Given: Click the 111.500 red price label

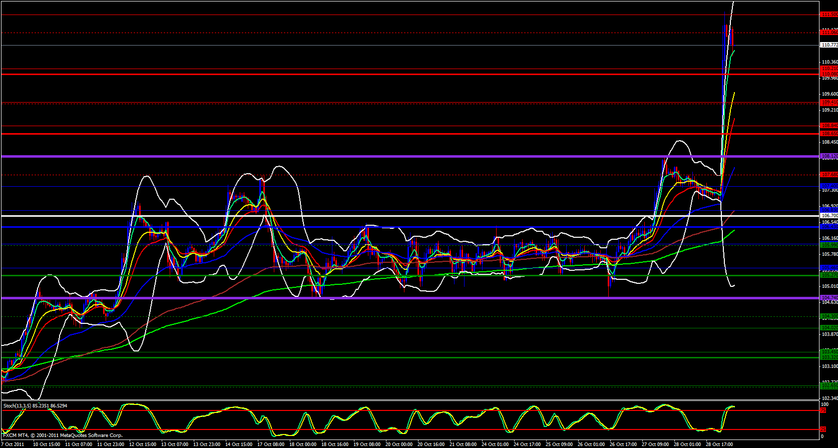Looking at the screenshot, I should pos(828,15).
